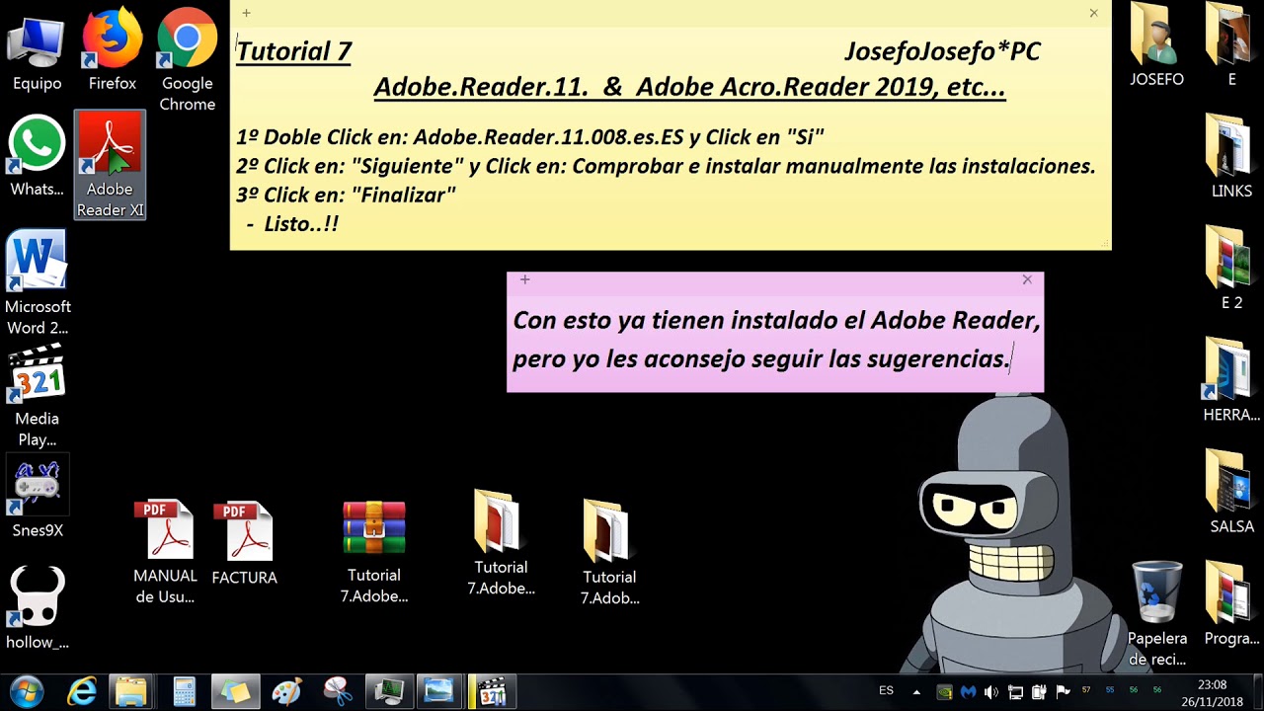
Task: Click the 'pero yo les aconsejo' line
Action: click(x=760, y=358)
